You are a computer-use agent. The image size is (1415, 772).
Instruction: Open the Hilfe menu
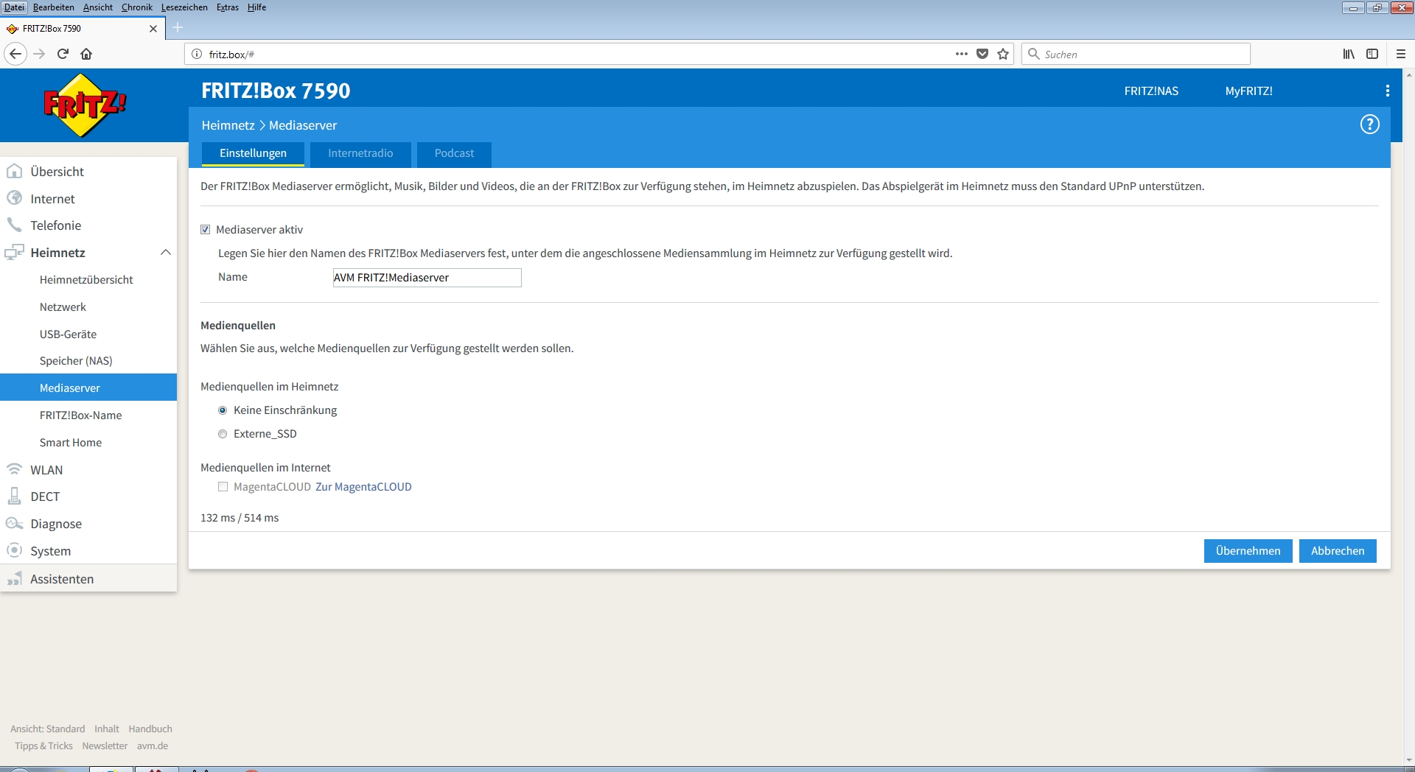(x=256, y=7)
